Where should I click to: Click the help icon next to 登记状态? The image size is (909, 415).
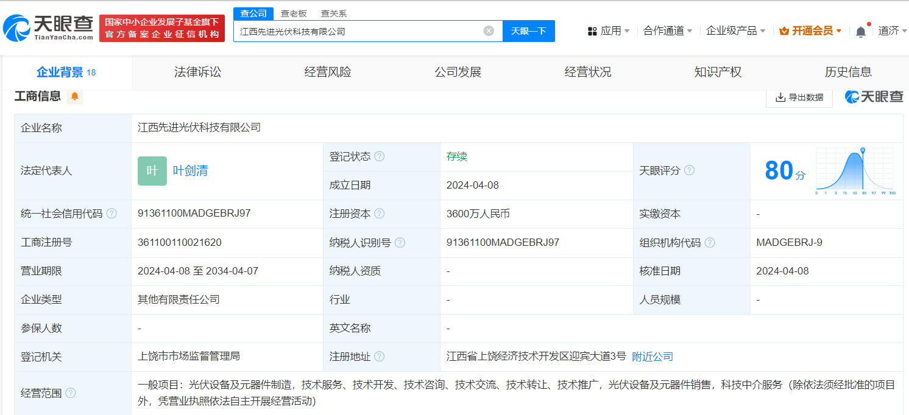tap(380, 156)
